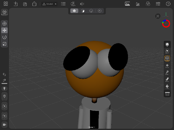Undo the last action

(4, 74)
